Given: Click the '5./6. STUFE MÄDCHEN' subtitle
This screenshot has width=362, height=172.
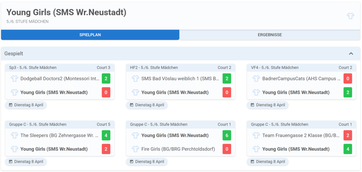Looking at the screenshot, I should pyautogui.click(x=28, y=21).
